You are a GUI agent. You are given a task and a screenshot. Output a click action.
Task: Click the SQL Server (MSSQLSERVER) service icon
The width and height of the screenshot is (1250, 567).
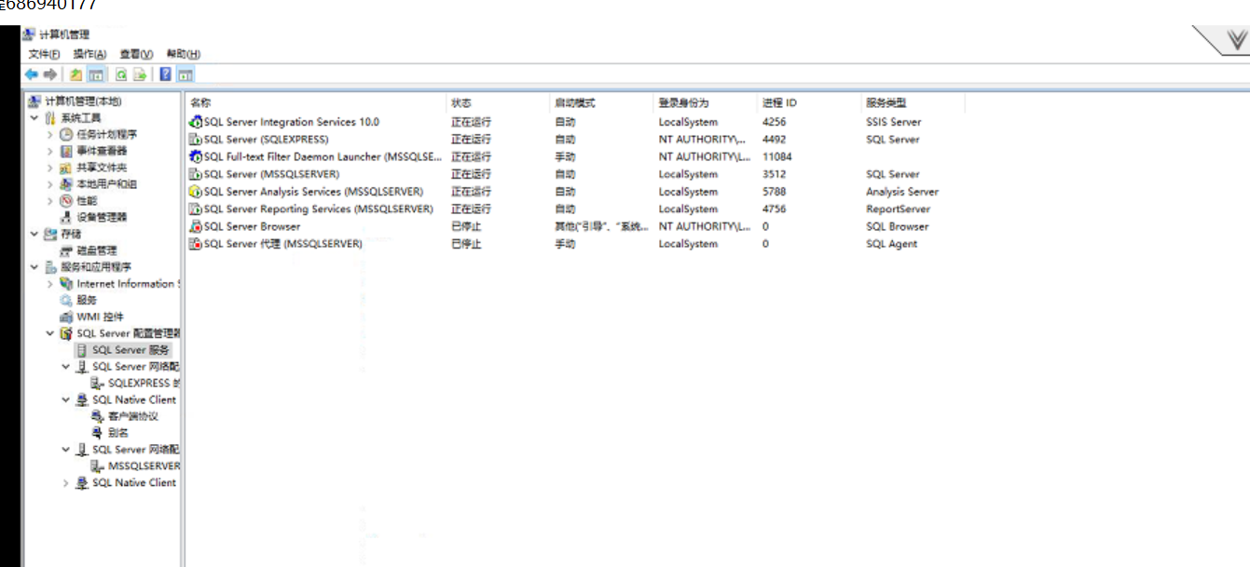(195, 174)
